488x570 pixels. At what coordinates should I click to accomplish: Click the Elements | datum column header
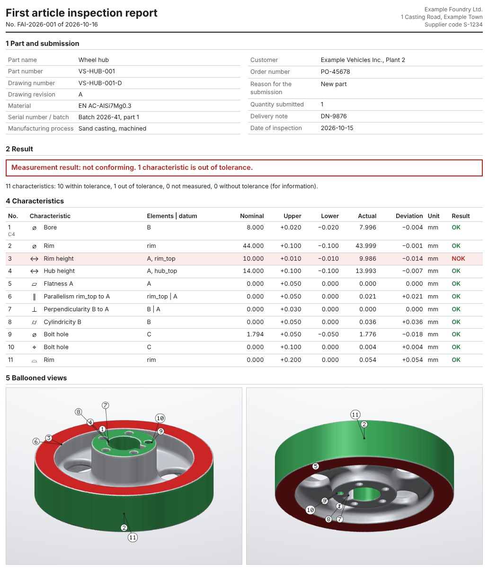point(172,216)
